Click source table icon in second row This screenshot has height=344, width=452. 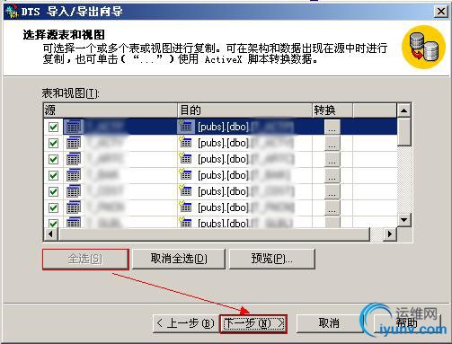pyautogui.click(x=73, y=143)
